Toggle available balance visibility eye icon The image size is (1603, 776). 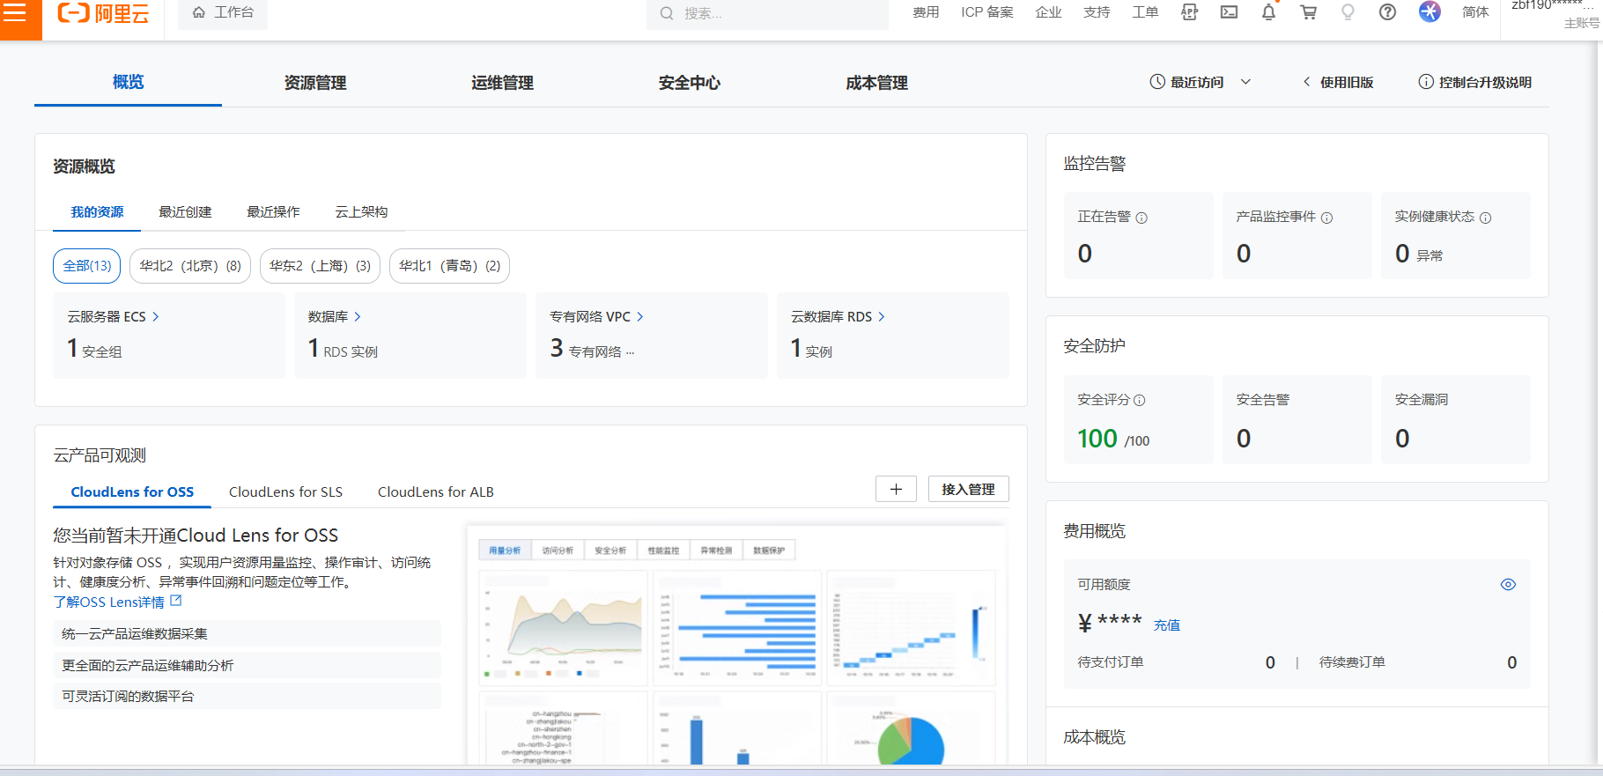tap(1508, 584)
